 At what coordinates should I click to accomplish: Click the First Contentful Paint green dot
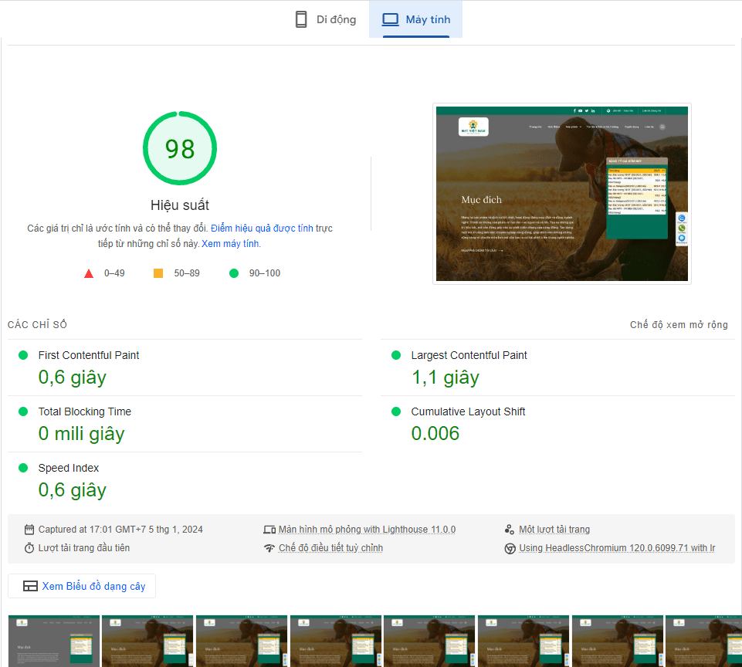23,355
